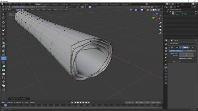Open the File menu
Viewport: 198px width, 111px height.
[x=6, y=4]
